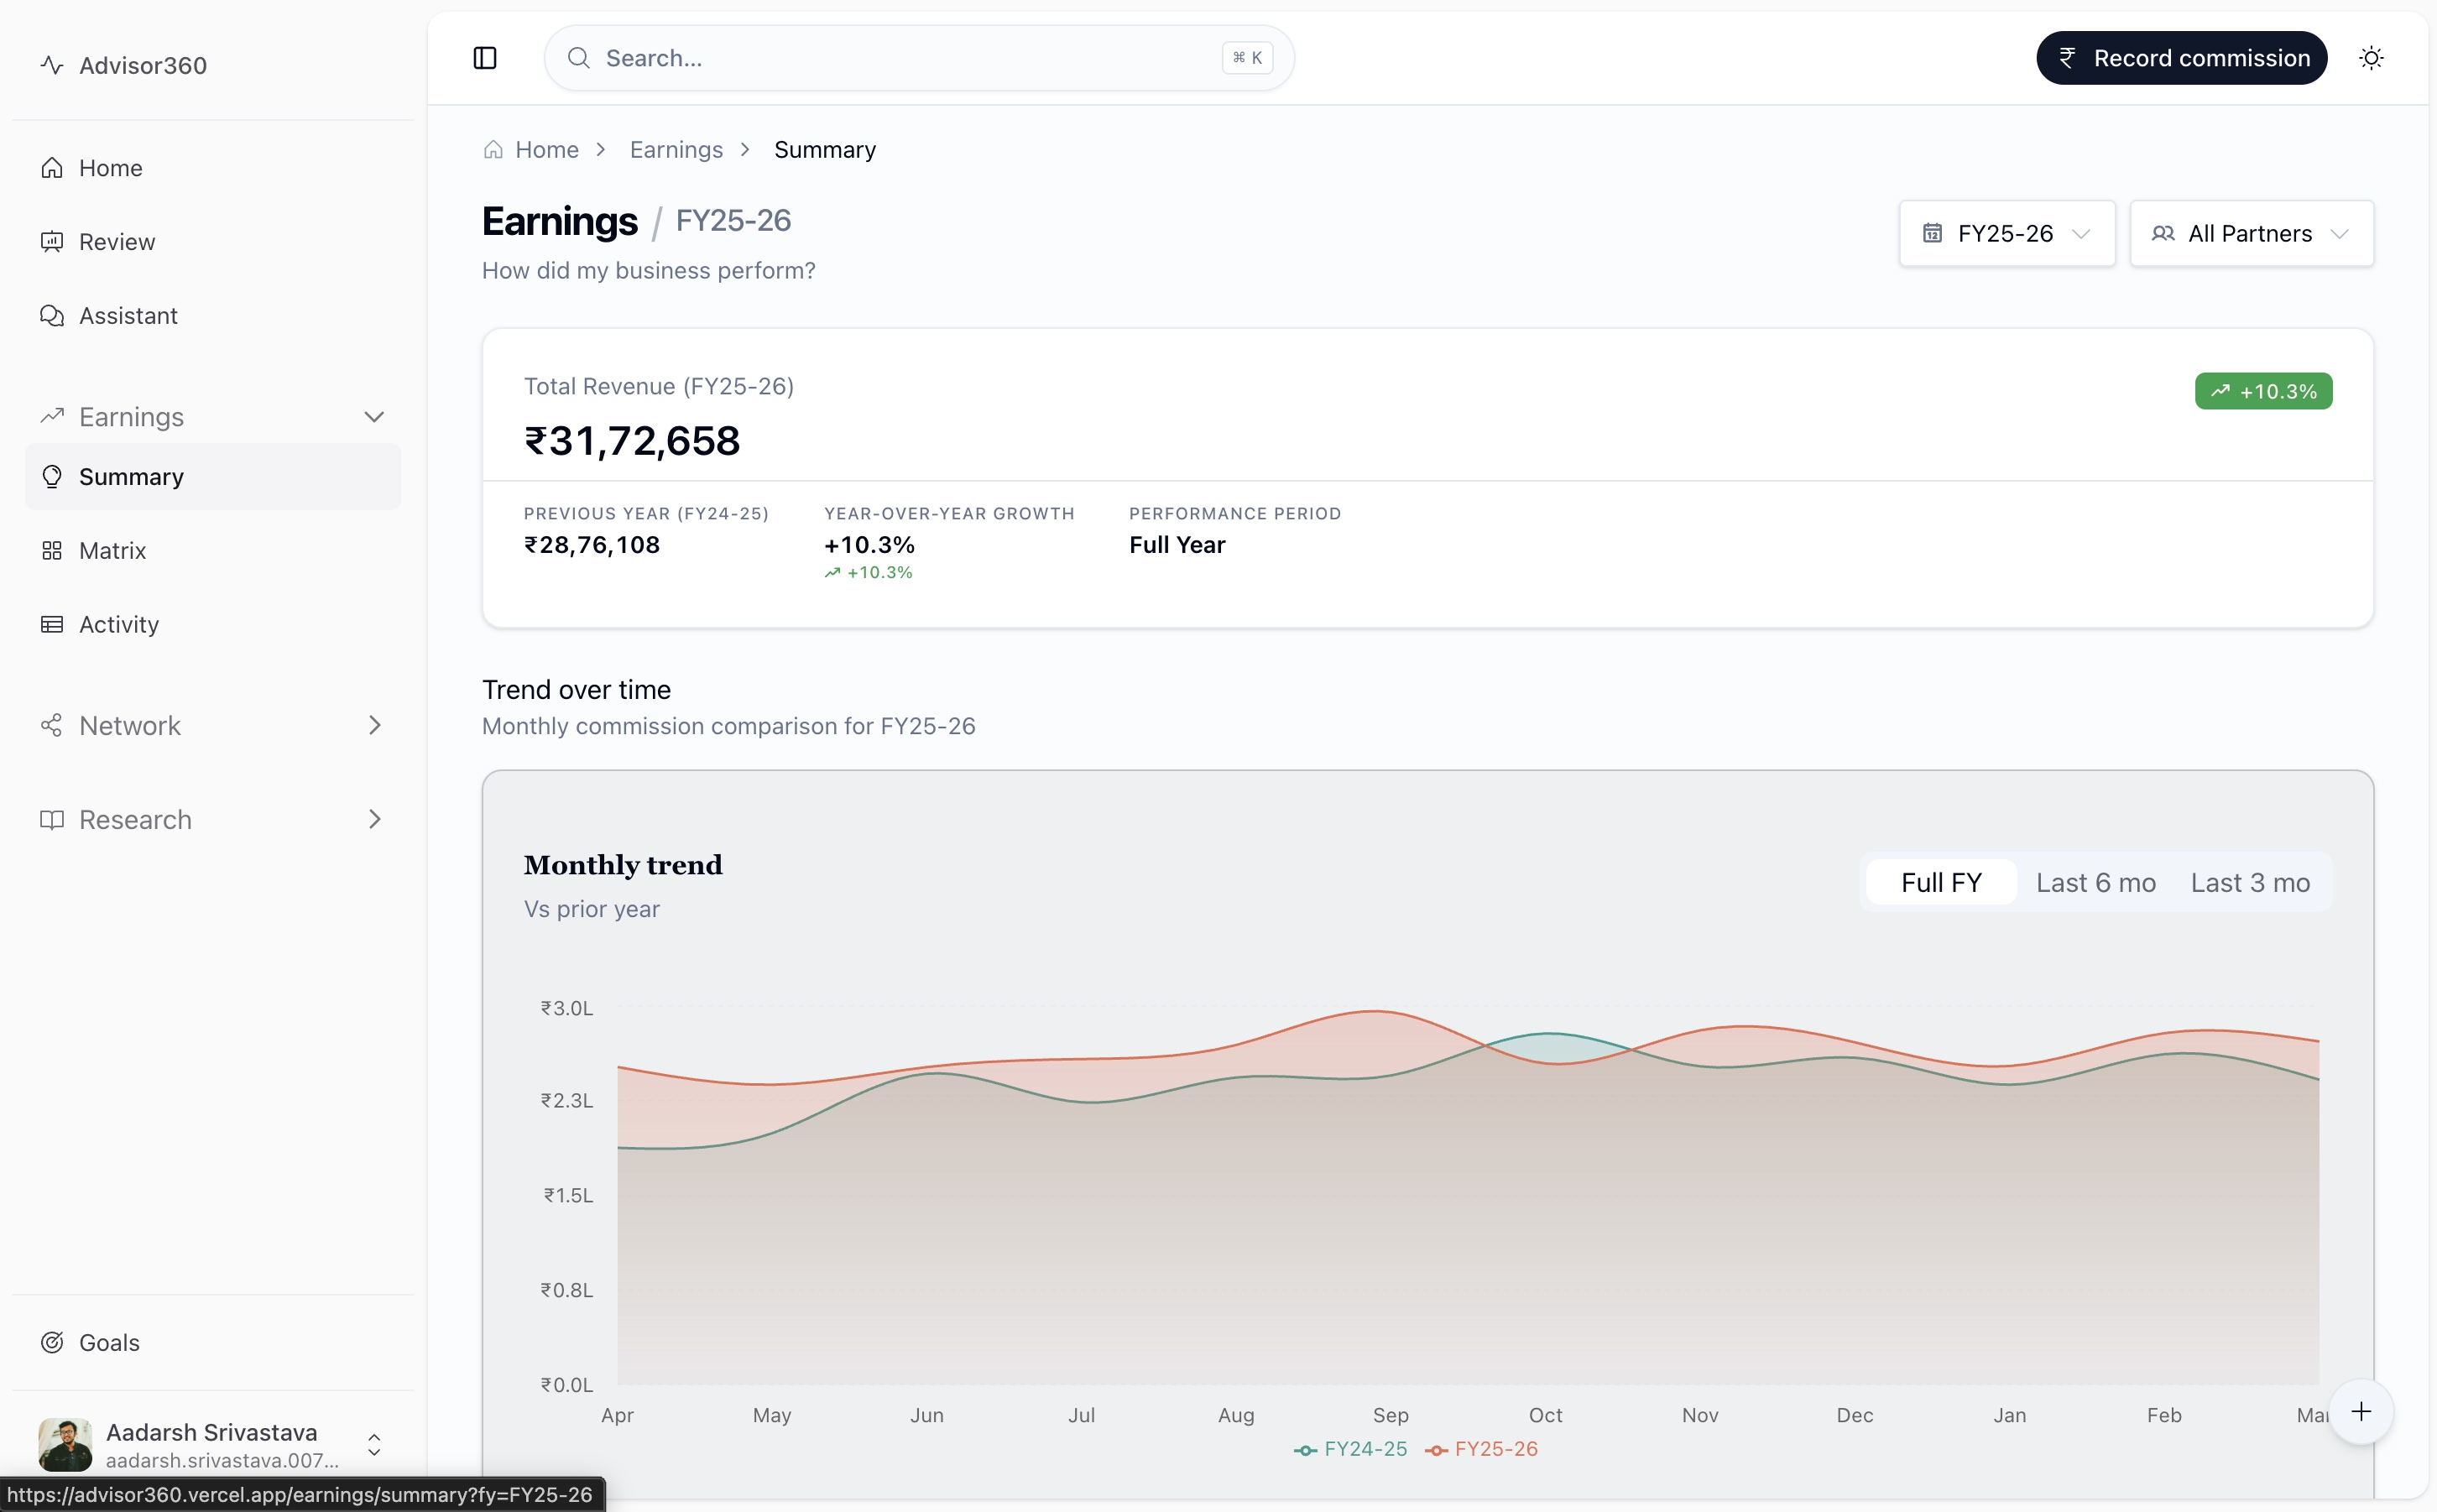This screenshot has width=2437, height=1512.
Task: Click the Goals target icon
Action: coord(52,1343)
